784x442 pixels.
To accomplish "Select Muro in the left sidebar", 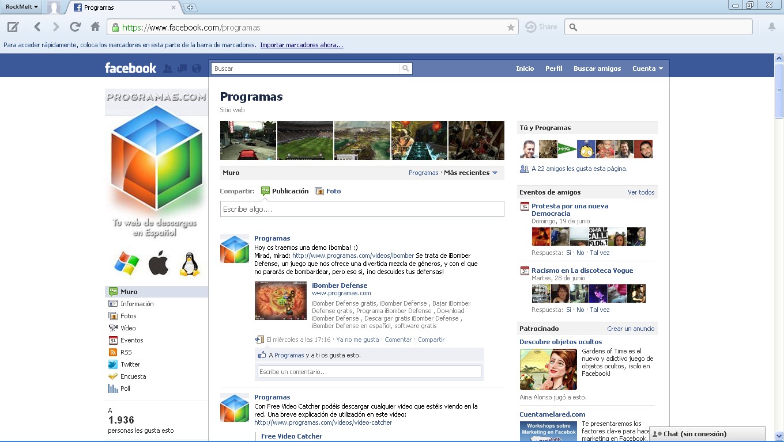I will [x=156, y=292].
